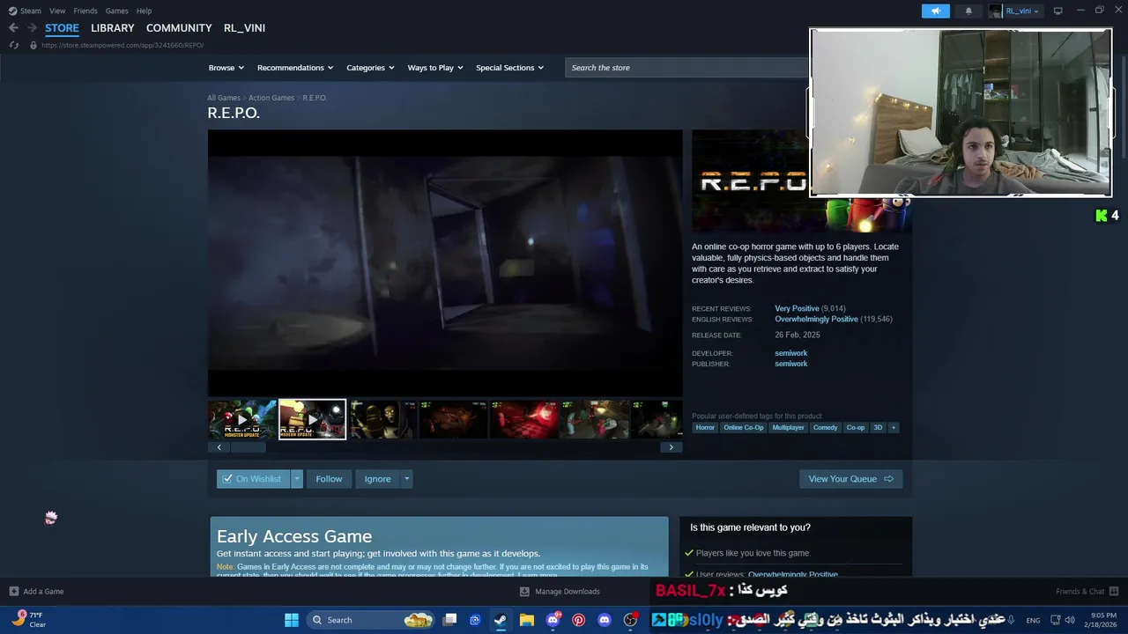This screenshot has width=1128, height=634.
Task: Open Friends & Chat
Action: point(1087,591)
